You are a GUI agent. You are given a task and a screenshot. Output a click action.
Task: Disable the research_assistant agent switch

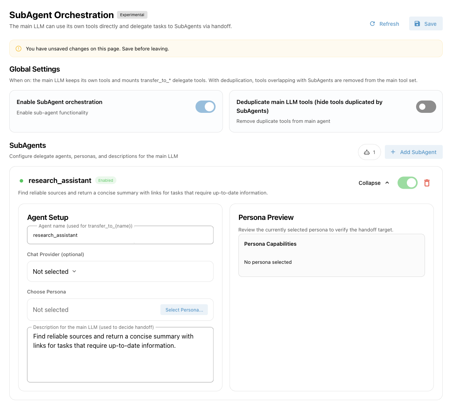click(x=407, y=183)
